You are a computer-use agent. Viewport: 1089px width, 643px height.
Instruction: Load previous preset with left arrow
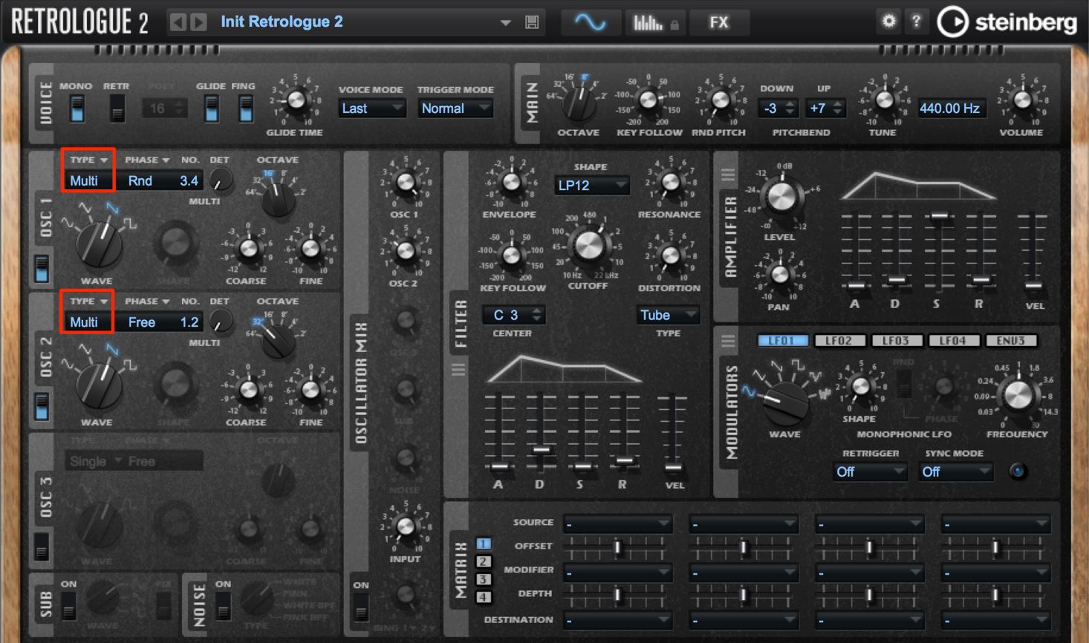178,22
